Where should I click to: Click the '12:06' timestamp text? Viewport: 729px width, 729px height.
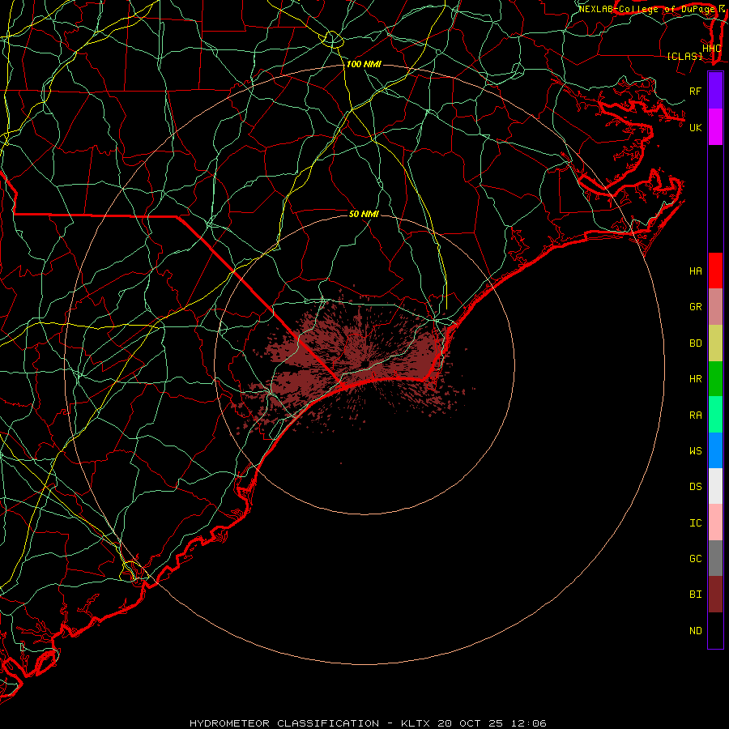[x=529, y=723]
